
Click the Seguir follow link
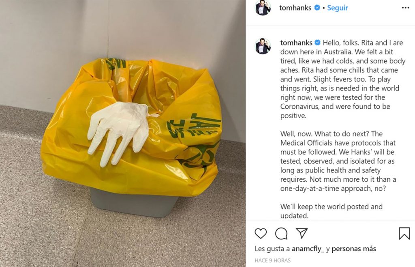(338, 8)
